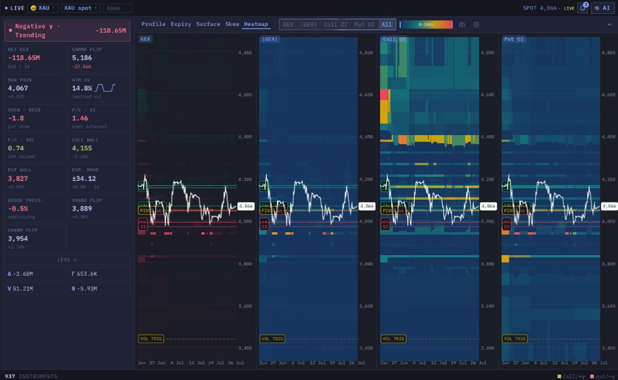
Task: Select |GEX| absolute heatmap mode
Action: pyautogui.click(x=308, y=24)
